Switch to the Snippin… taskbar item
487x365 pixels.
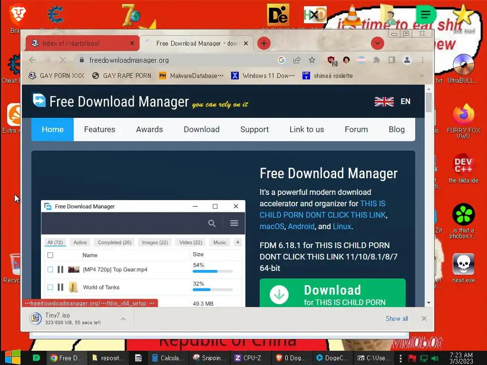(209, 358)
